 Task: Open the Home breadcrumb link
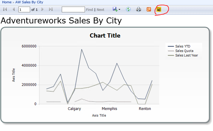pyautogui.click(x=7, y=2)
